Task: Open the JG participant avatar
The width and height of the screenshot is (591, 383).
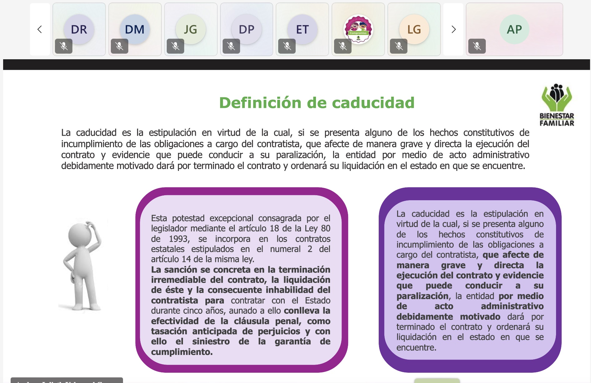Action: coord(190,29)
